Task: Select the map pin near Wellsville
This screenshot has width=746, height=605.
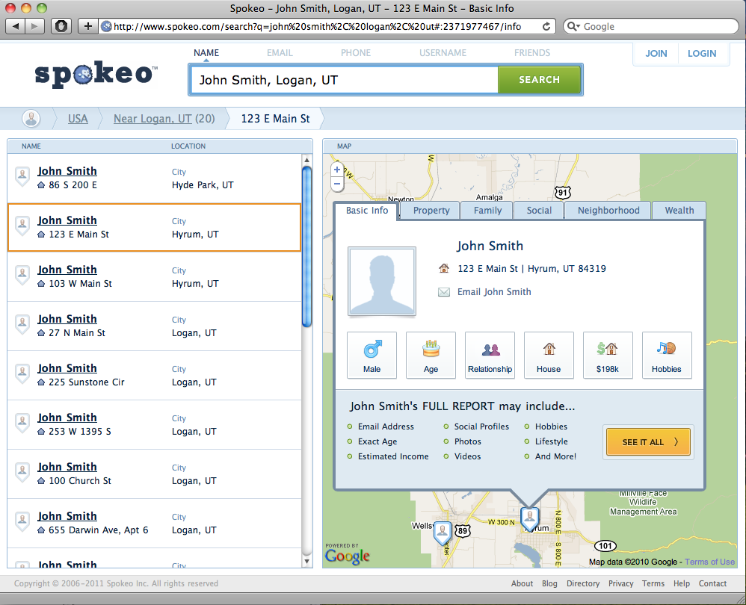Action: click(x=443, y=533)
